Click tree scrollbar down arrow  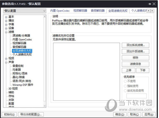[45, 106]
